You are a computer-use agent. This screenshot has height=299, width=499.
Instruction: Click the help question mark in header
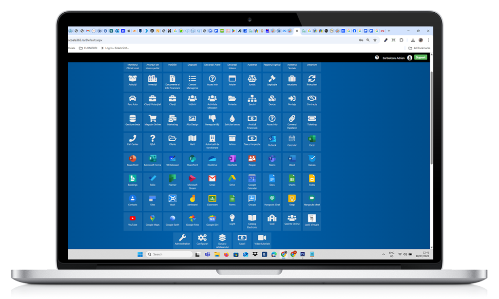377,57
